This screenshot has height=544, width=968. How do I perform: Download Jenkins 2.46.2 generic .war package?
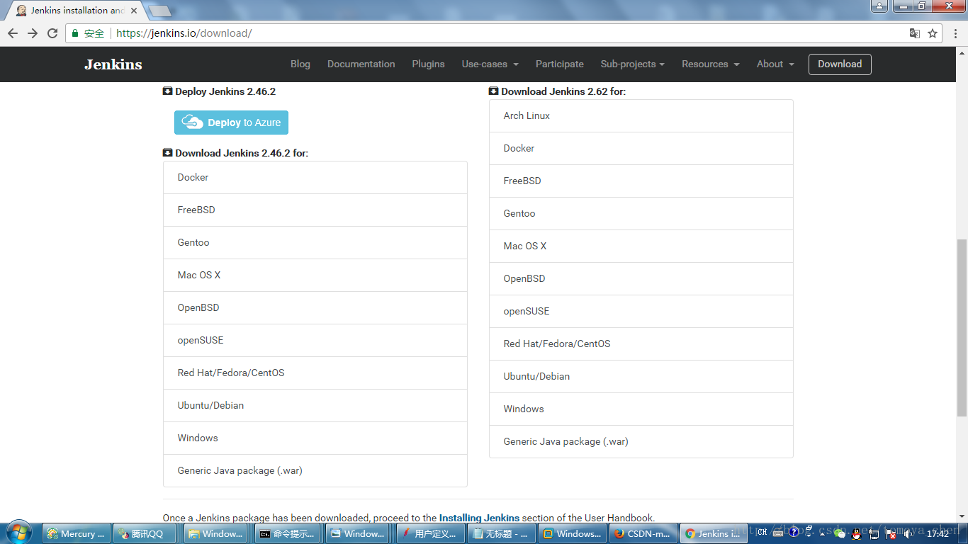[x=315, y=471]
